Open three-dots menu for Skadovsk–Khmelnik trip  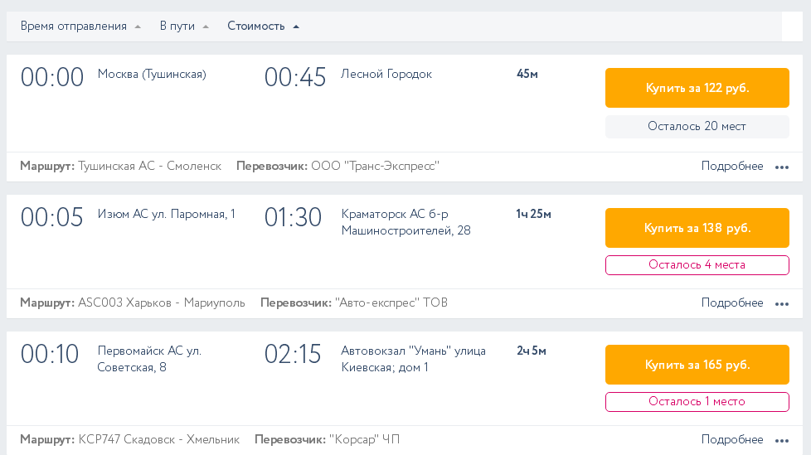[781, 440]
